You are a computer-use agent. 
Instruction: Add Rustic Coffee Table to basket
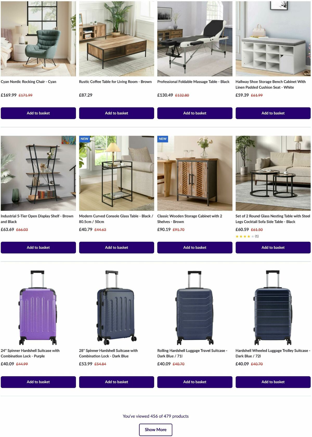pyautogui.click(x=116, y=113)
